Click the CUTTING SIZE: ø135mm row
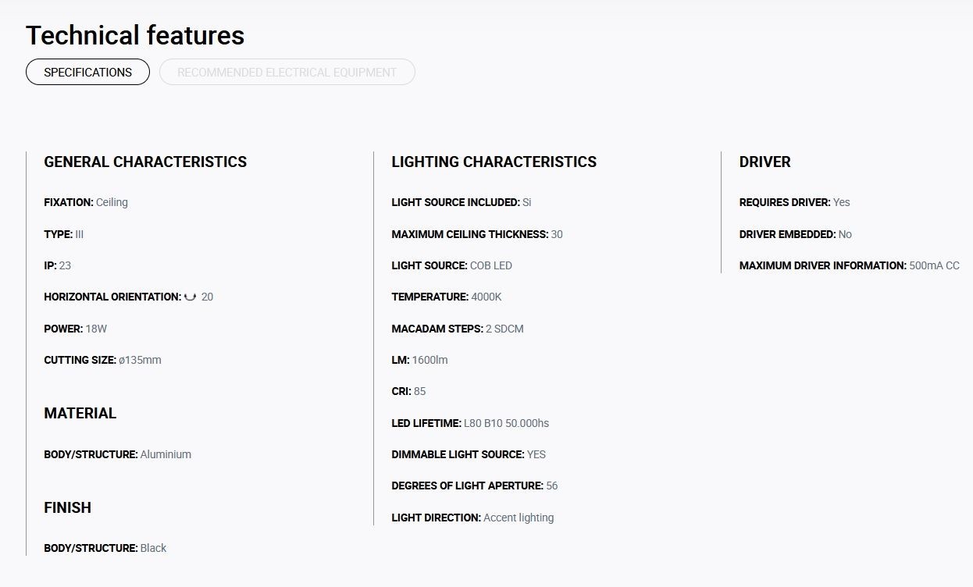 coord(102,360)
